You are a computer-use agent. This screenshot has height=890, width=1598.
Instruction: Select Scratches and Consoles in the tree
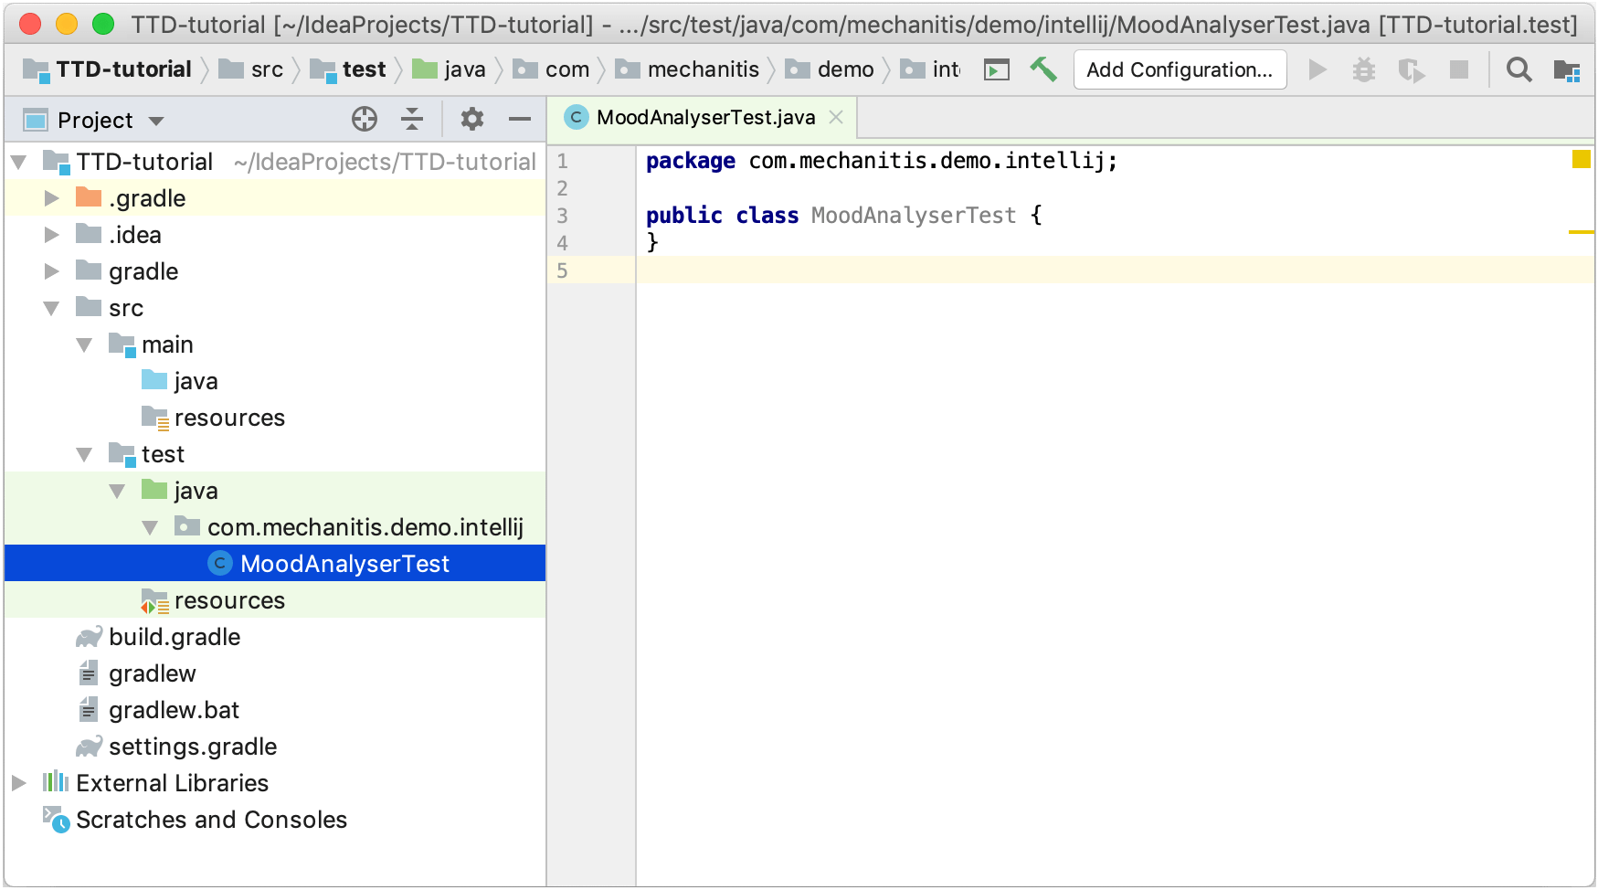coord(211,820)
